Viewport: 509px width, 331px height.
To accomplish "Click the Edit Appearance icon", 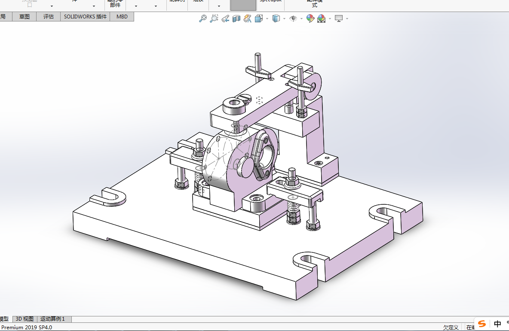I will (x=310, y=18).
